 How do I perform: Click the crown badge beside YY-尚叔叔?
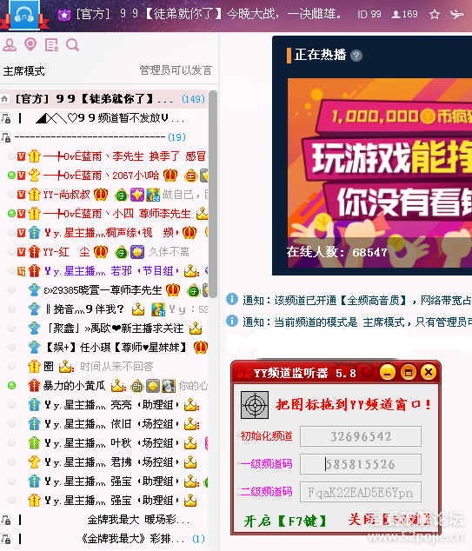(x=101, y=194)
